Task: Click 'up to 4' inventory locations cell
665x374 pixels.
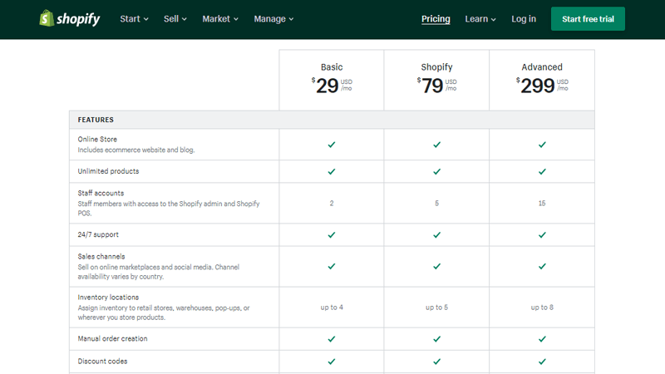Action: point(332,307)
